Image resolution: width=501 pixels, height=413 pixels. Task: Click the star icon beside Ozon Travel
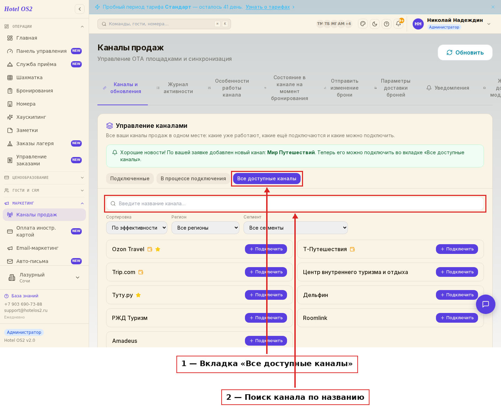point(158,249)
